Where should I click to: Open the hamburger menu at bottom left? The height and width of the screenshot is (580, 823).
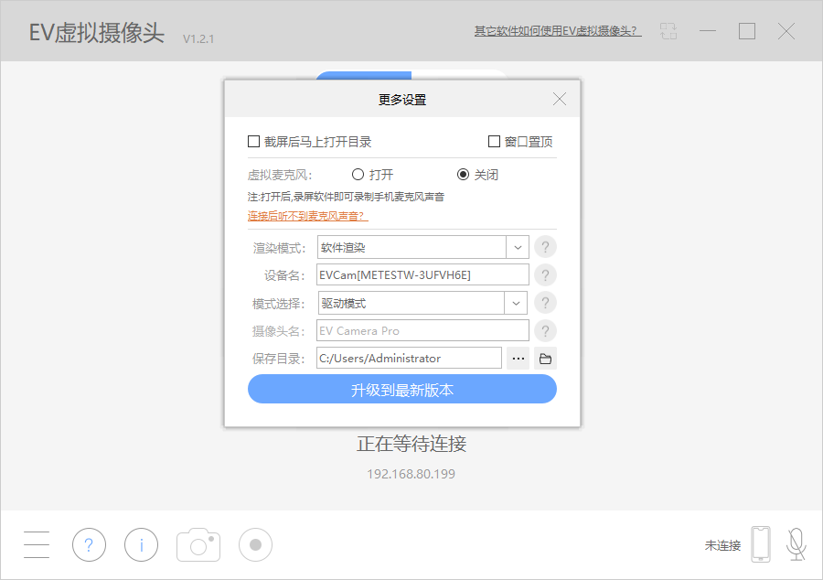37,543
